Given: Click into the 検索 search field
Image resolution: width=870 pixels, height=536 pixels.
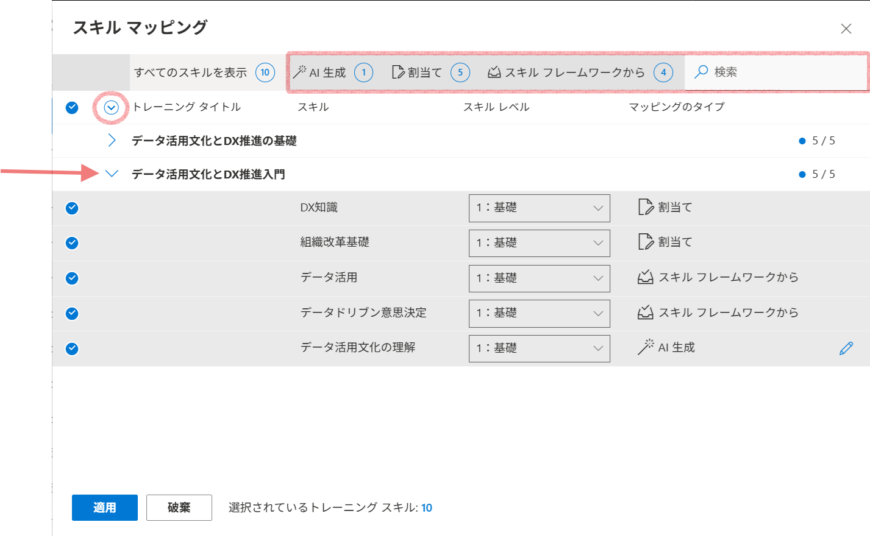Looking at the screenshot, I should click(776, 72).
